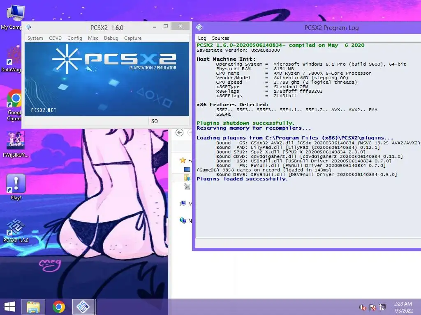Open Google Chrome from the taskbar
The image size is (421, 315).
click(58, 307)
